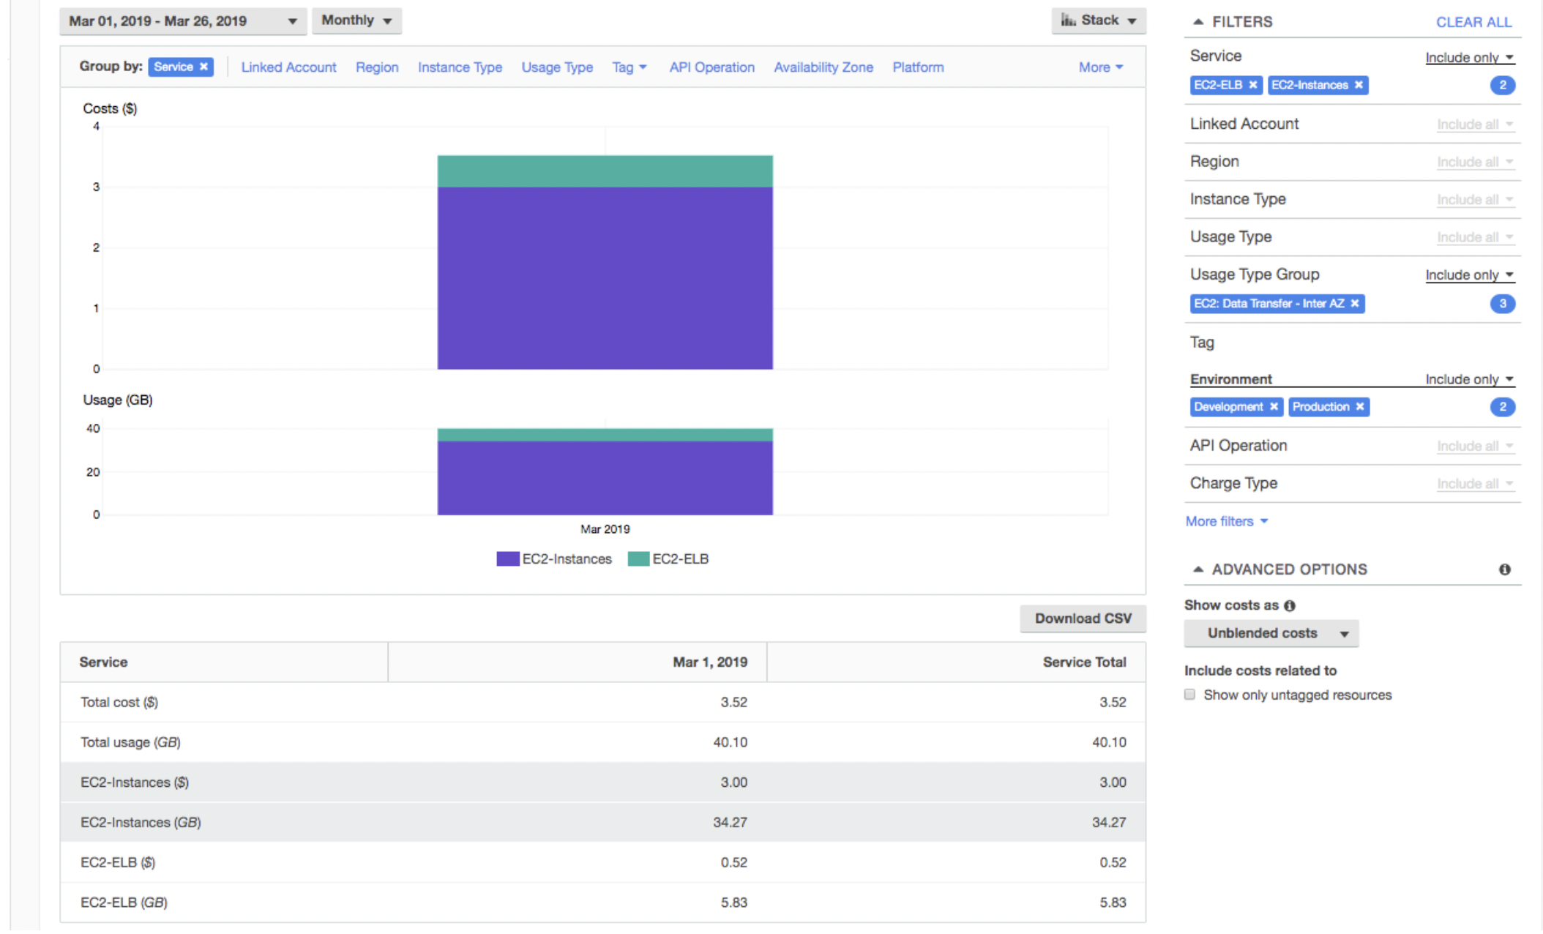The width and height of the screenshot is (1543, 934).
Task: Click the Clear All filters link
Action: (1473, 22)
